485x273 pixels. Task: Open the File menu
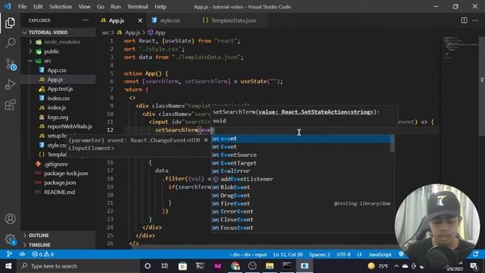click(22, 7)
